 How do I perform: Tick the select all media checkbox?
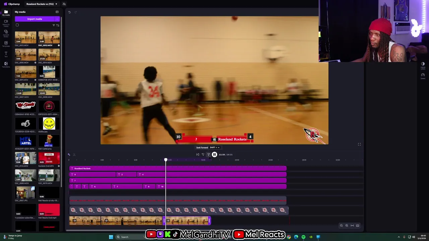[x=17, y=25]
